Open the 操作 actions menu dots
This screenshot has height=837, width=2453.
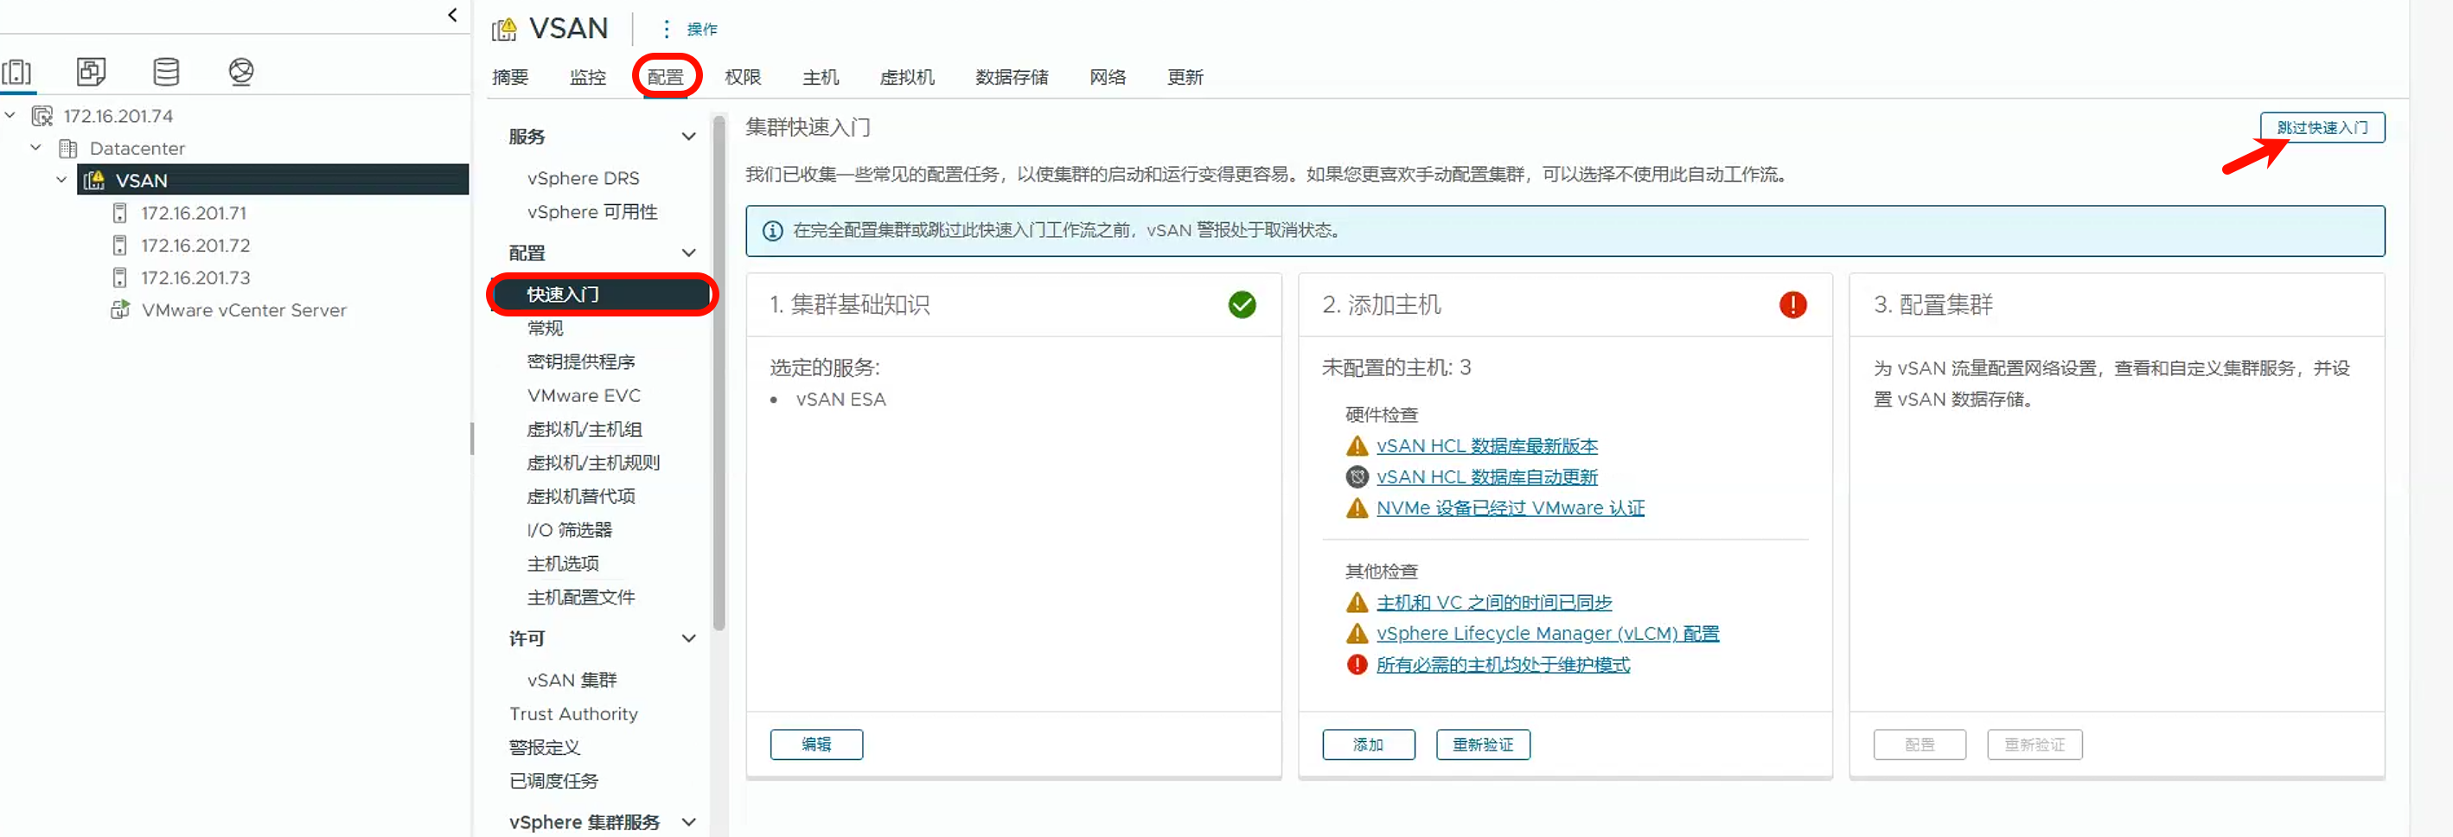[x=667, y=29]
